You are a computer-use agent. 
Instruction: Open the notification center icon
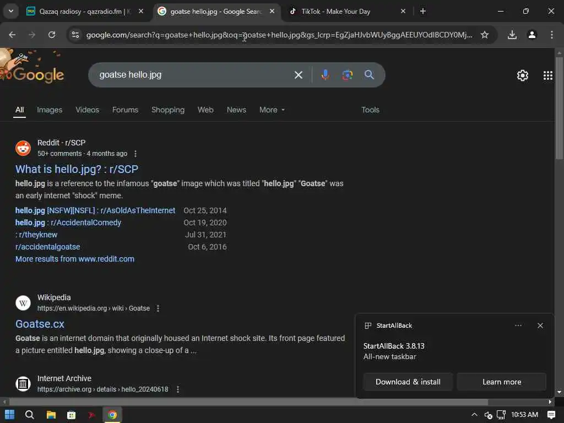[551, 415]
